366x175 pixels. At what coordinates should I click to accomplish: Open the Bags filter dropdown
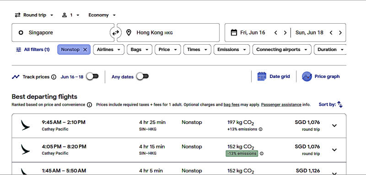click(x=140, y=50)
